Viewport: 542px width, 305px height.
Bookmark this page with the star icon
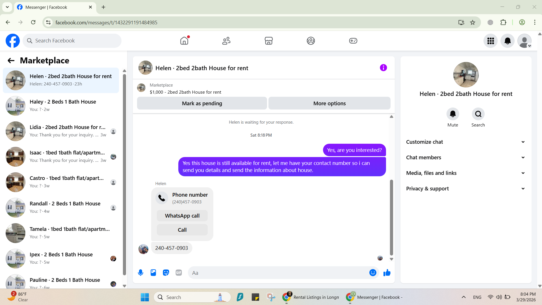472,22
